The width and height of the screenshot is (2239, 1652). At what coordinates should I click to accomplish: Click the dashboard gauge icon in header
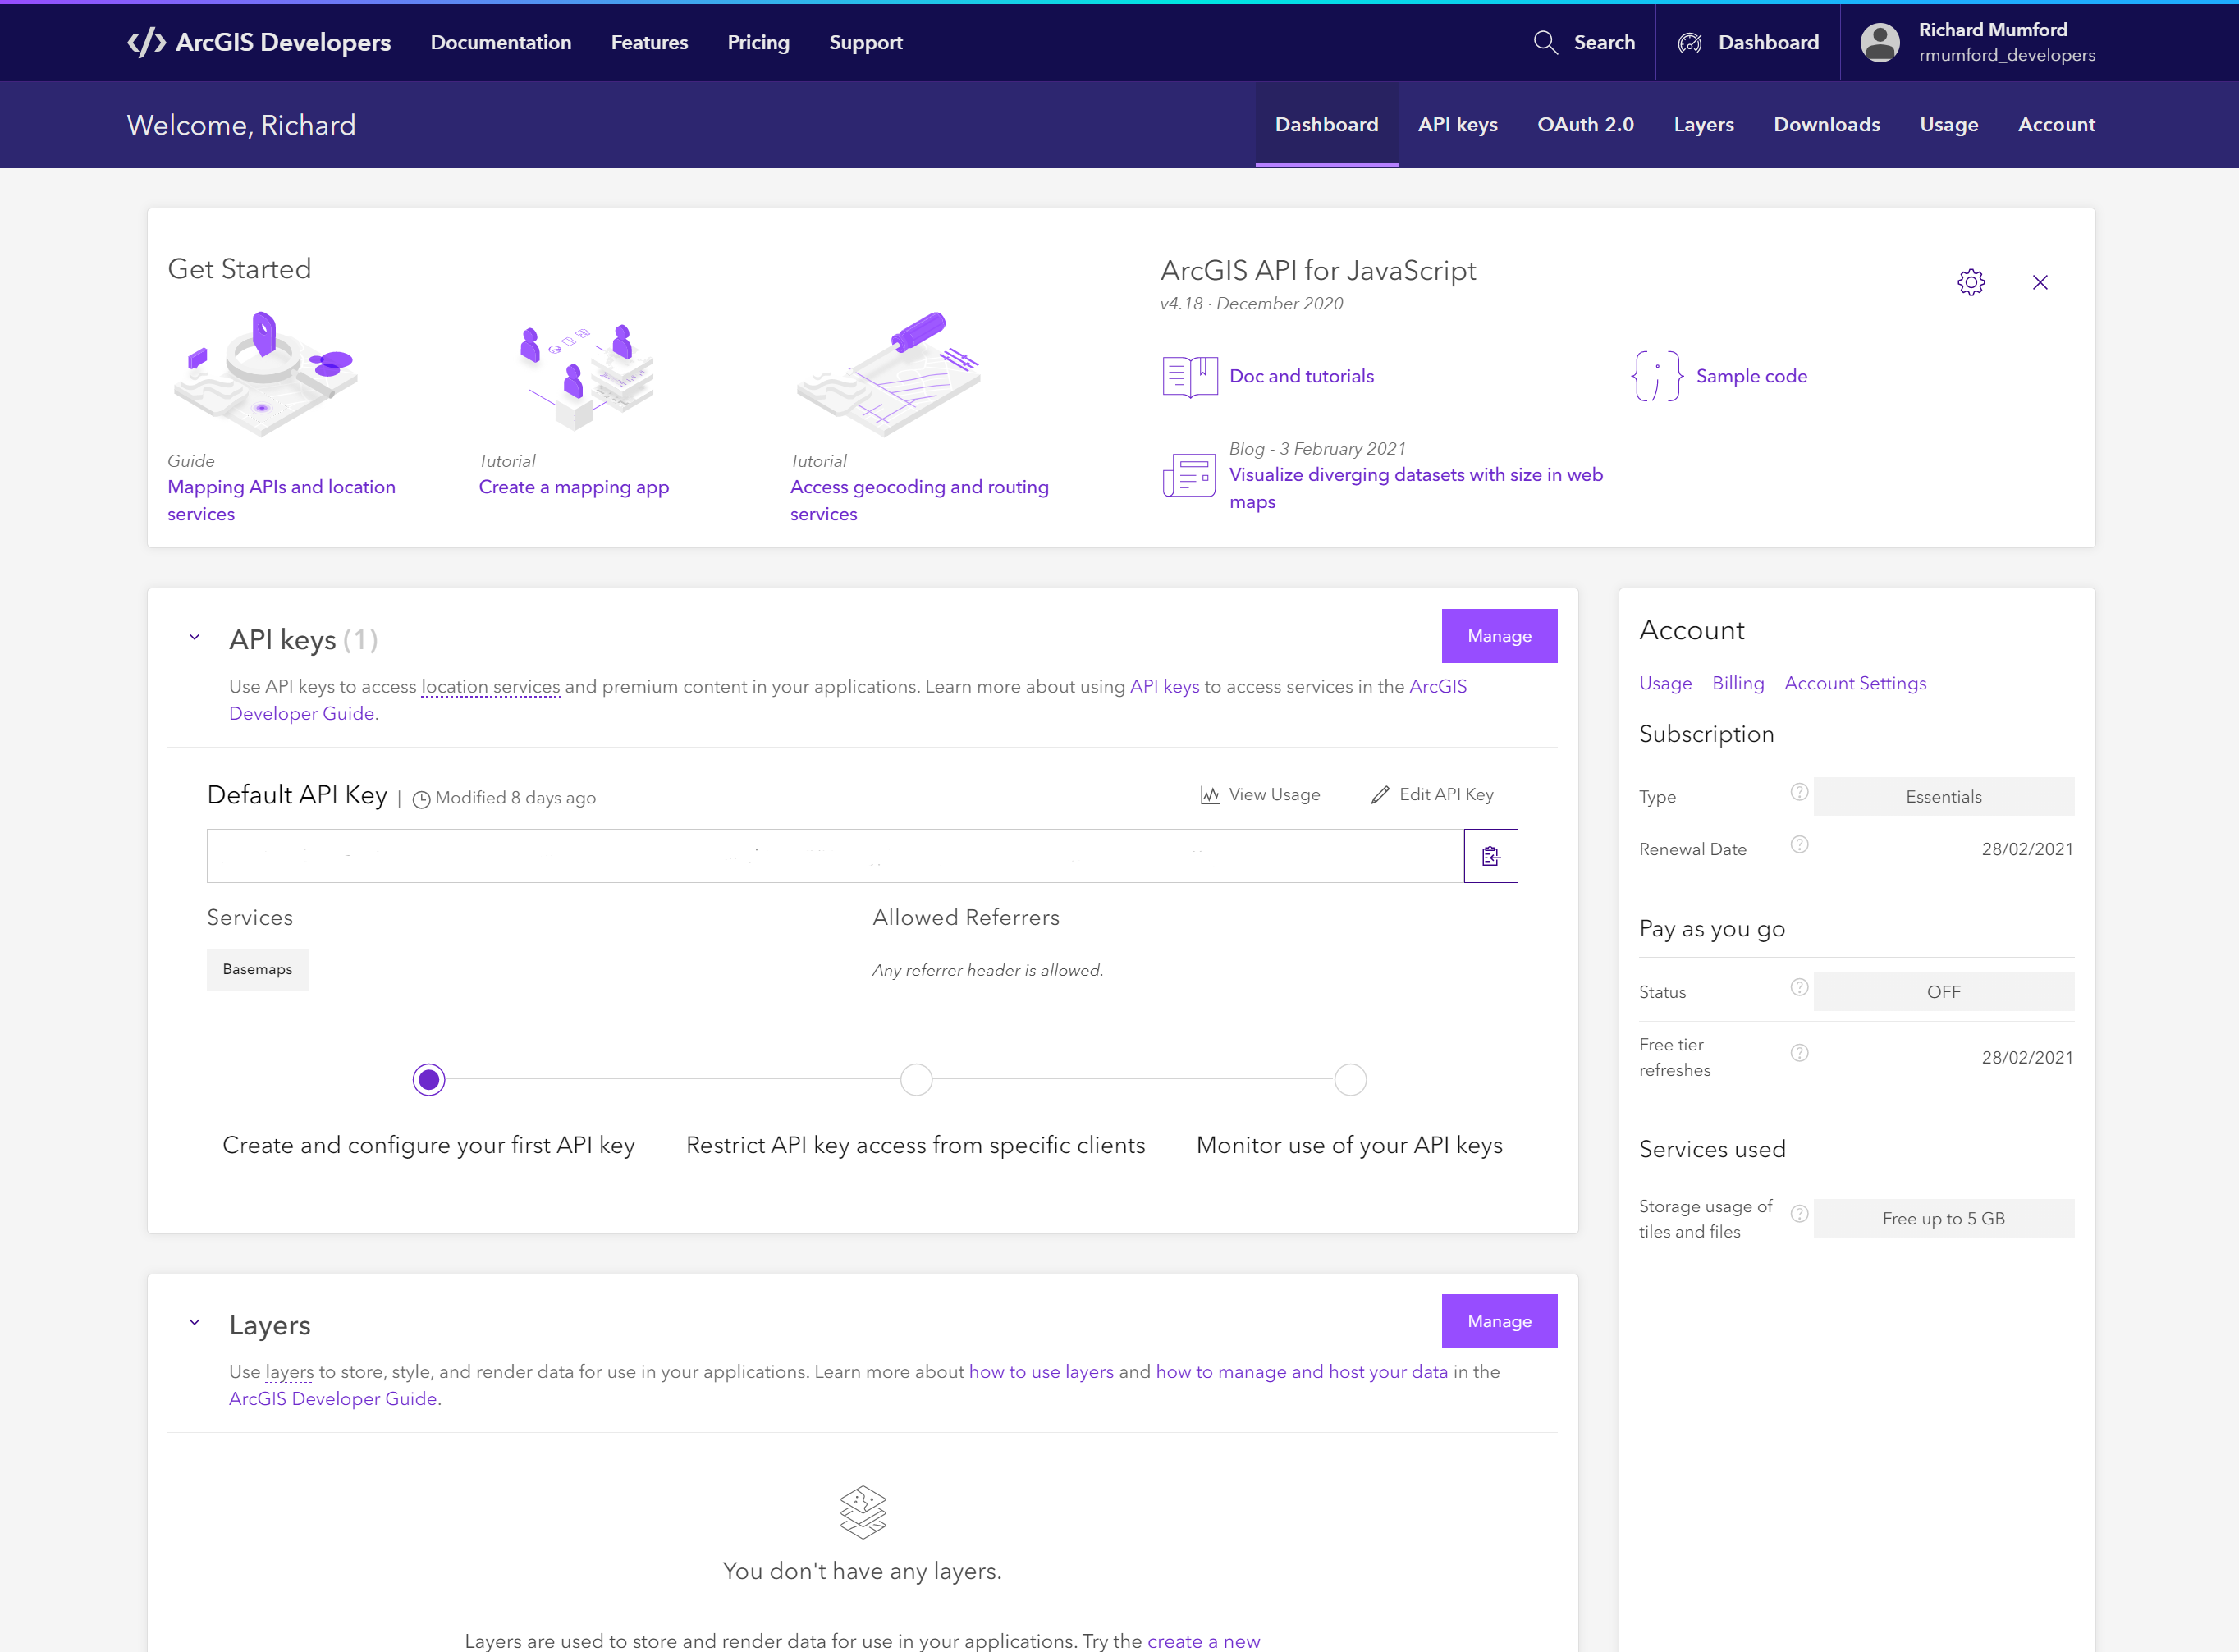click(x=1690, y=42)
